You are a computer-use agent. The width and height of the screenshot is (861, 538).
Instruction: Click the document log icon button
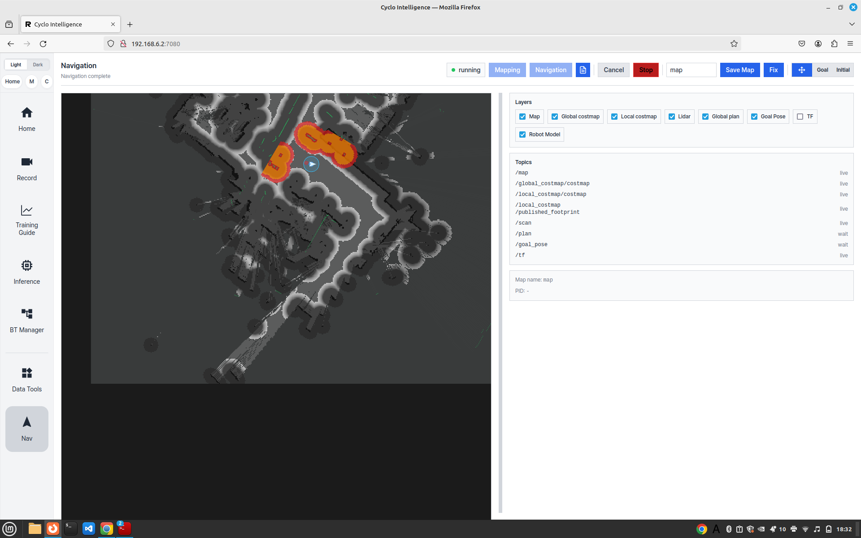pos(583,70)
